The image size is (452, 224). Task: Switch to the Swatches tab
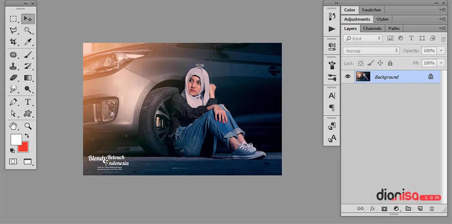point(371,10)
